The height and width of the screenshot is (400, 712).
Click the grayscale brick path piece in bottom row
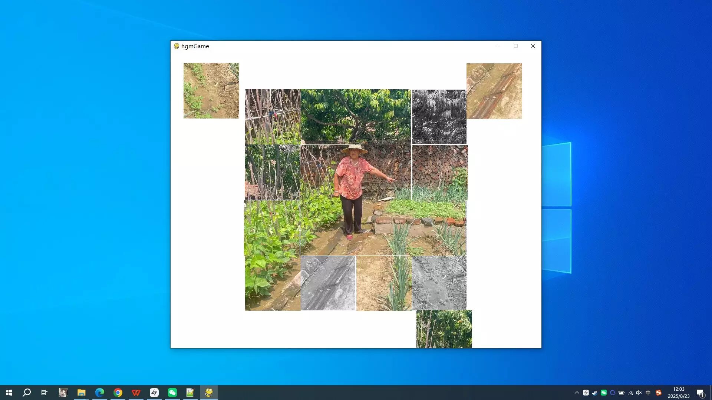point(328,283)
